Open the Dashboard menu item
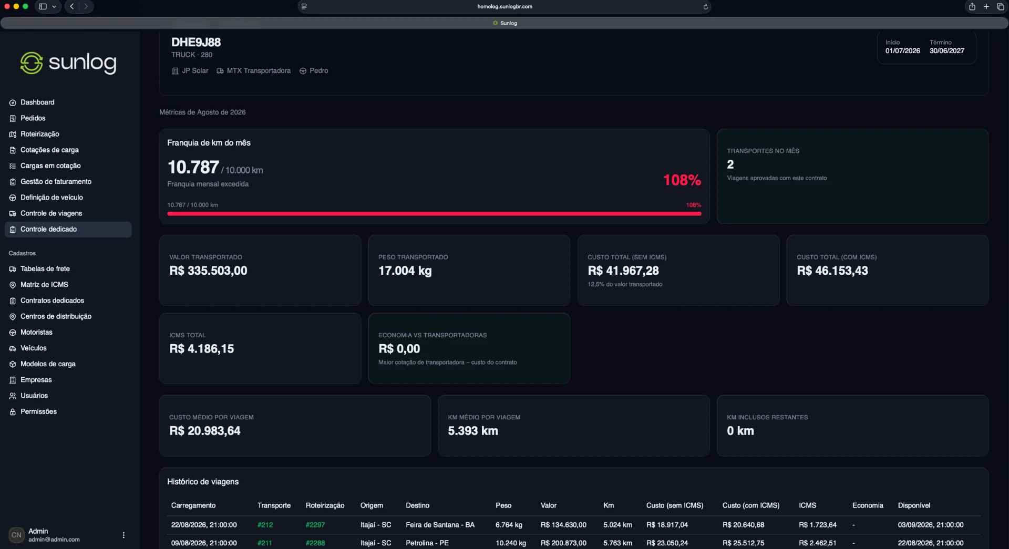This screenshot has height=549, width=1009. [x=68, y=102]
